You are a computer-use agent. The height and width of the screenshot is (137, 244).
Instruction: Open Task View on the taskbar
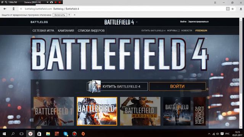21,134
